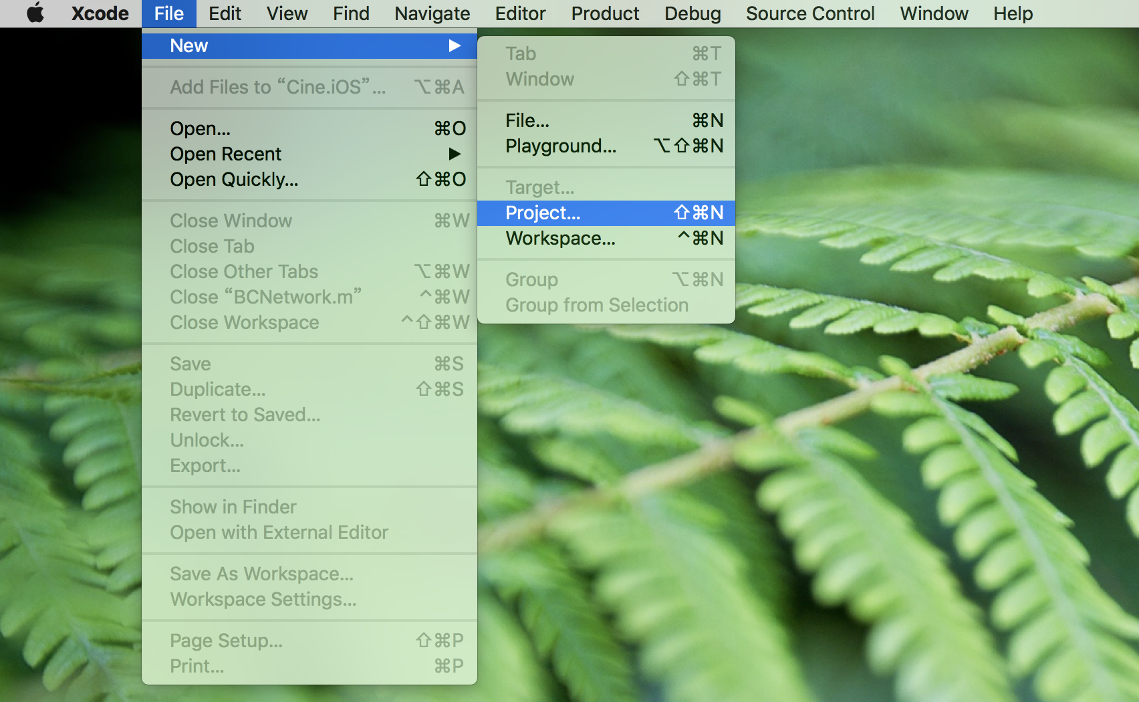This screenshot has height=702, width=1139.
Task: Click the Apple menu logo
Action: (35, 13)
